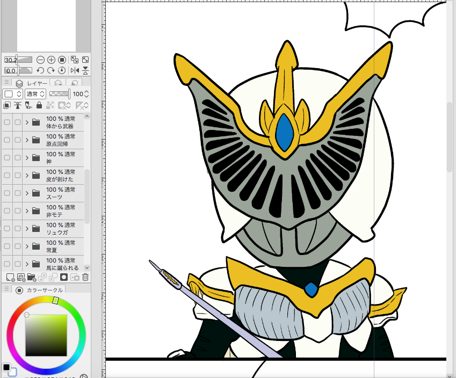Image resolution: width=456 pixels, height=378 pixels.
Task: Expand the 原点回帰 folder
Action: click(x=27, y=140)
